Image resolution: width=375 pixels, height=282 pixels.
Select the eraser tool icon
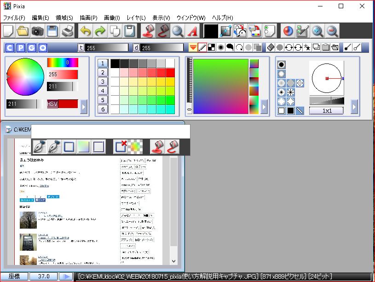[x=271, y=47]
